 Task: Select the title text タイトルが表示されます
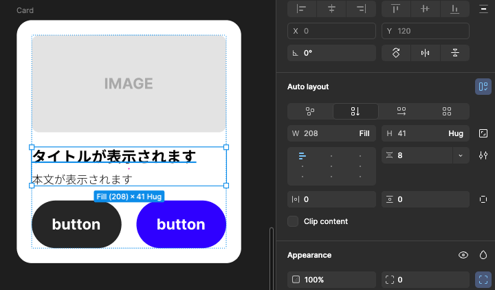[x=114, y=155]
